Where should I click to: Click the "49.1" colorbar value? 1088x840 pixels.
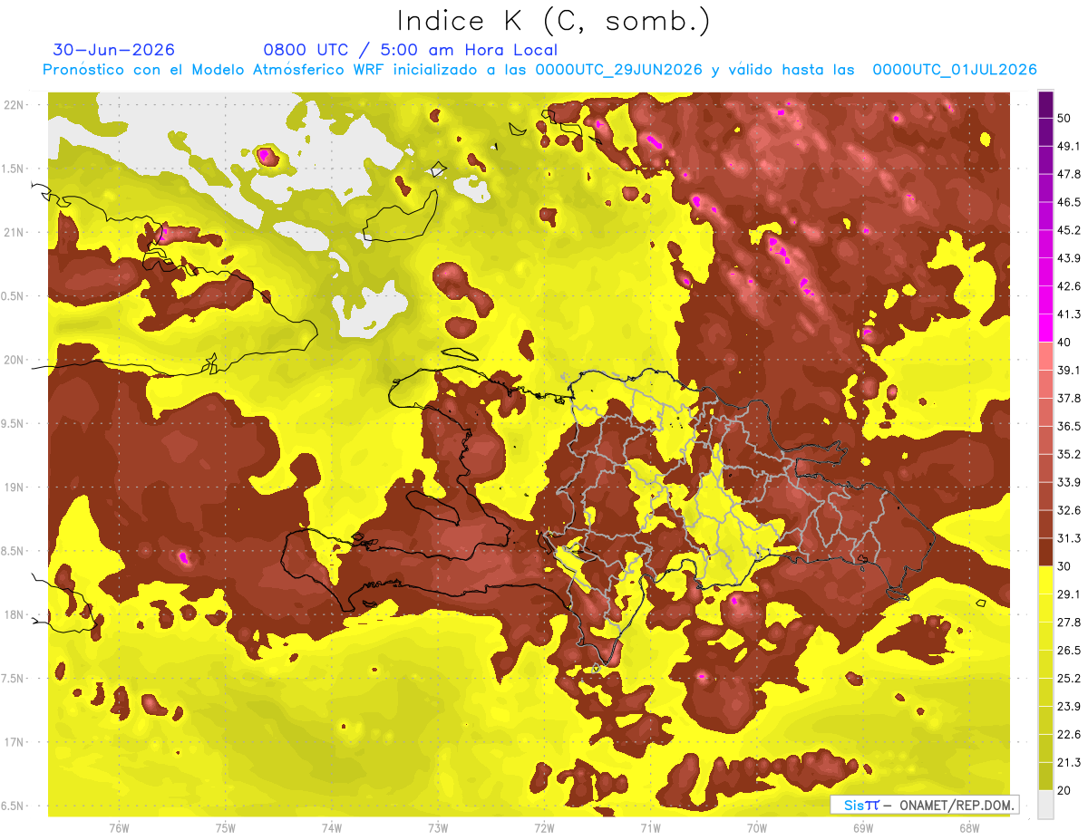[x=1069, y=146]
